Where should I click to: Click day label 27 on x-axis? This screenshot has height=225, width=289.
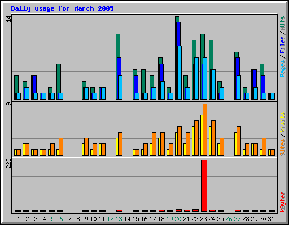(237, 219)
